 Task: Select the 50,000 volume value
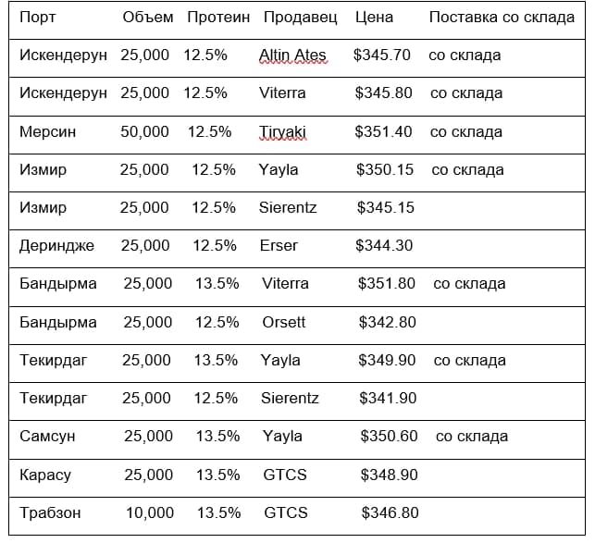(x=144, y=132)
